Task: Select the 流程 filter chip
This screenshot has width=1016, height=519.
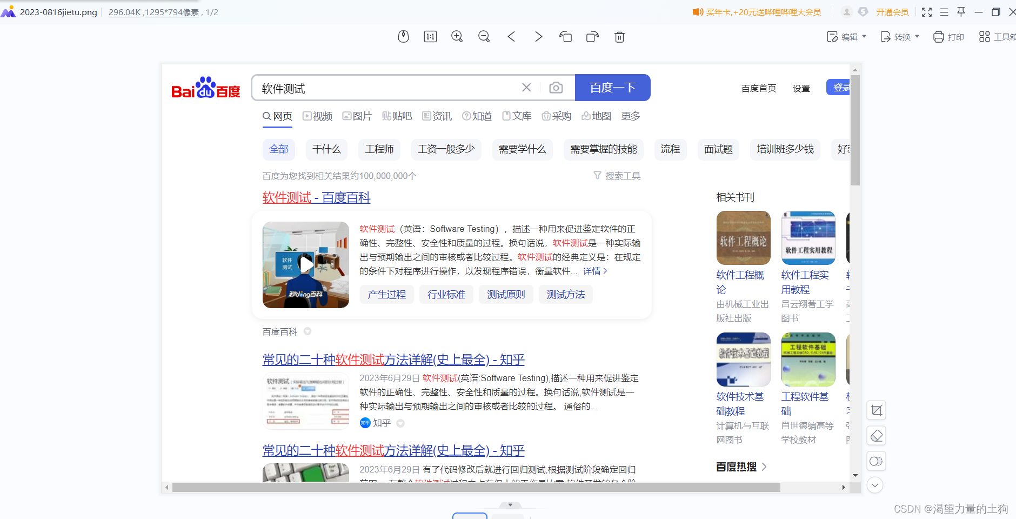Action: pos(671,149)
